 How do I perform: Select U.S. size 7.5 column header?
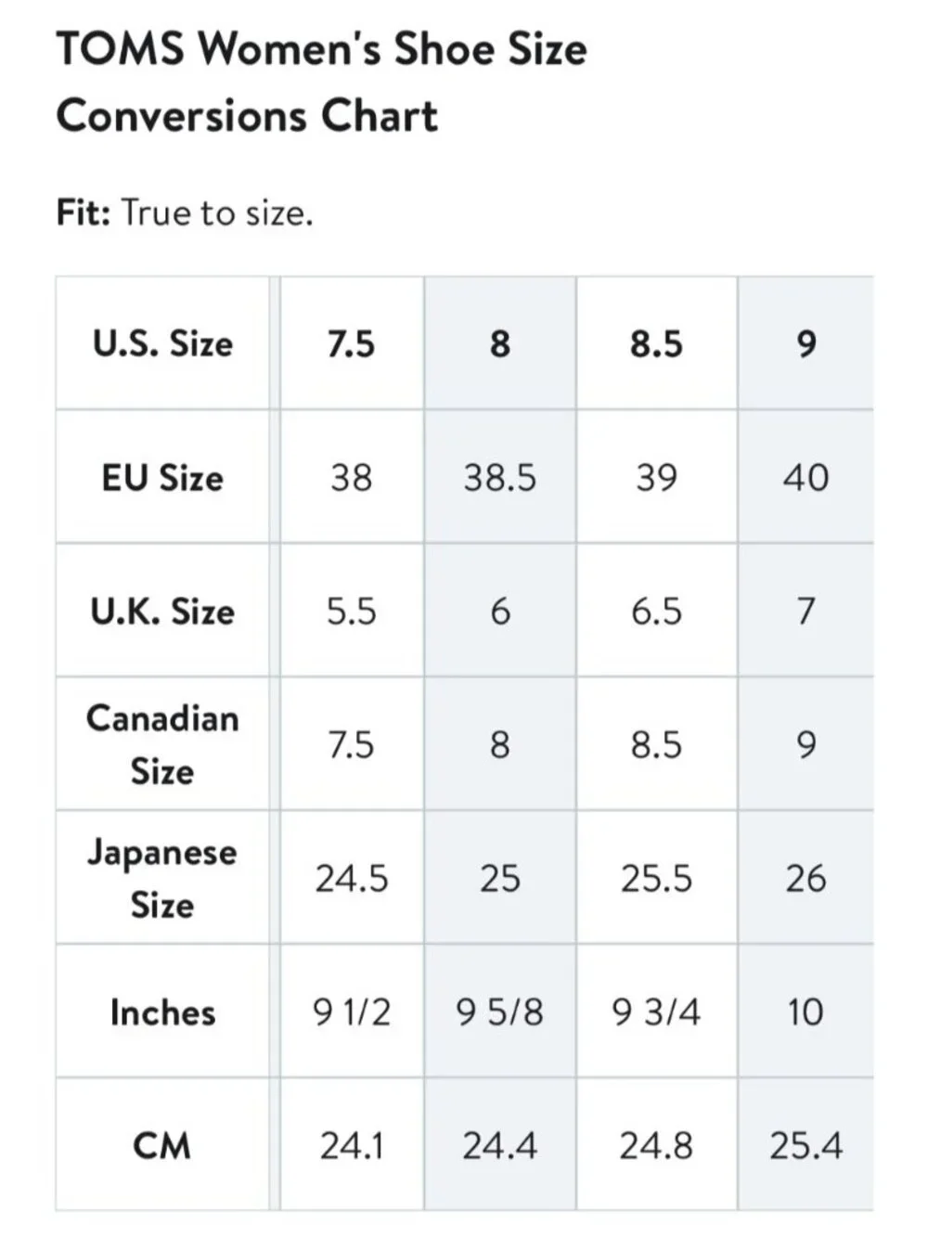coord(352,343)
